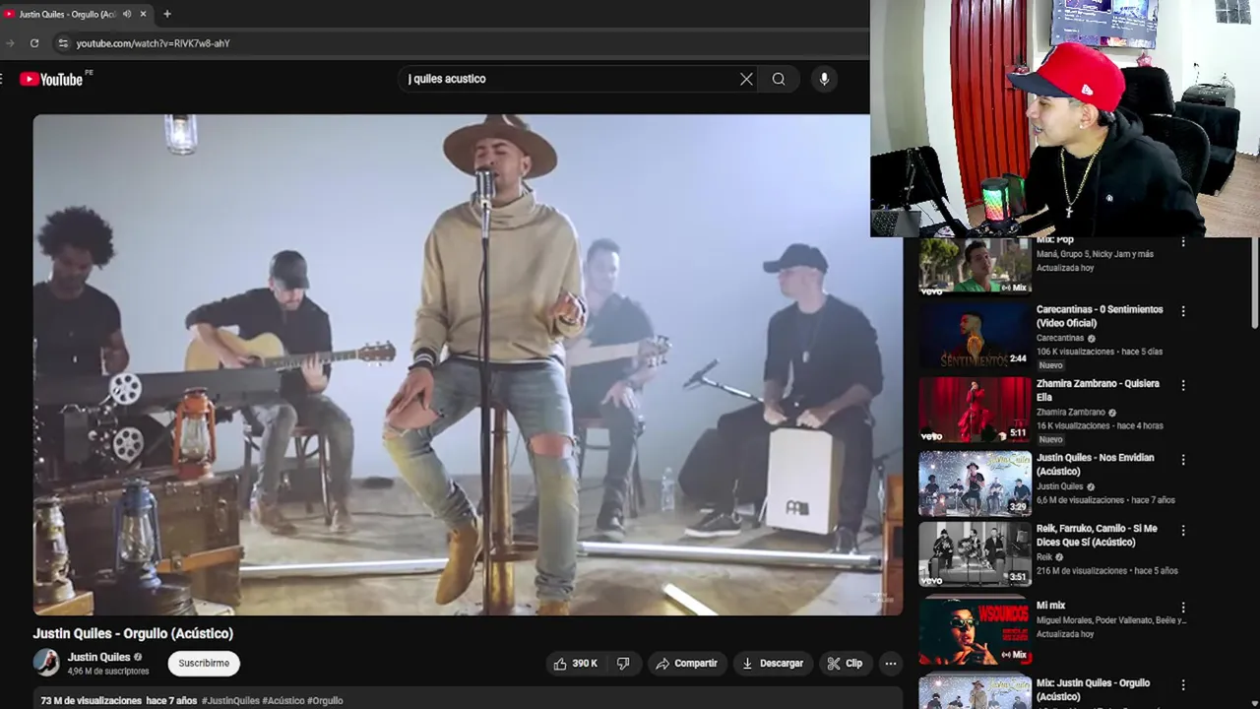This screenshot has width=1260, height=709.
Task: Open options menu for Mix: Justin Quiles - Orgullo
Action: coord(1183,685)
